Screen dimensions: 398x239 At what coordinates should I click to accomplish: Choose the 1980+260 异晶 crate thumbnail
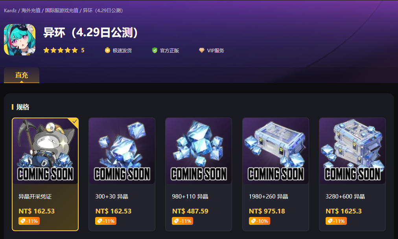click(276, 151)
